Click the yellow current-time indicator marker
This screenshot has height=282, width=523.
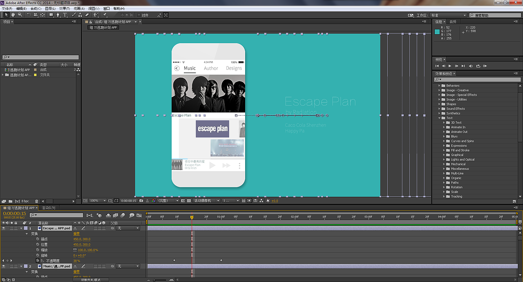click(192, 217)
